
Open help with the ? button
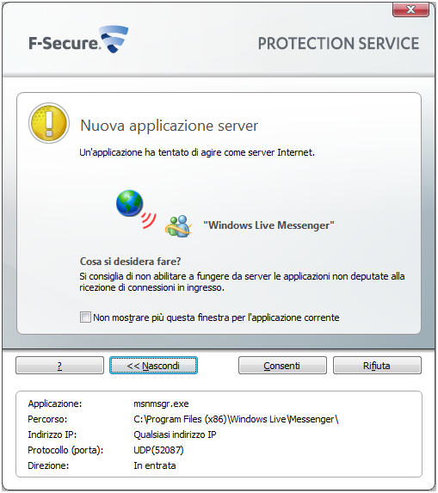click(59, 366)
